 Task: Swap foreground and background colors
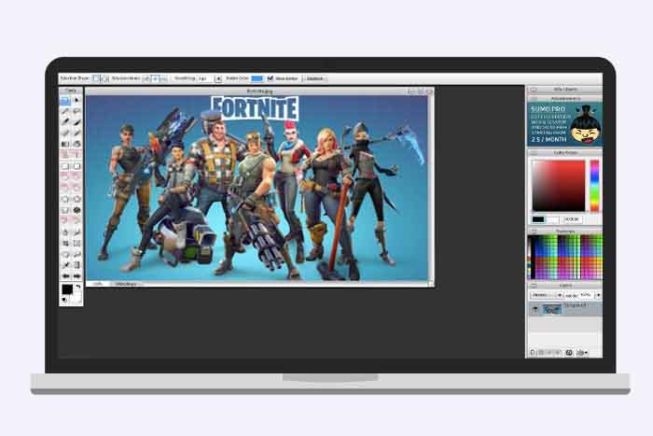tap(77, 287)
